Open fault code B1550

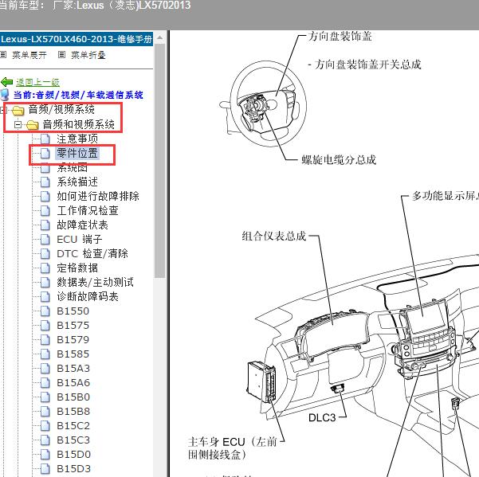pos(73,311)
